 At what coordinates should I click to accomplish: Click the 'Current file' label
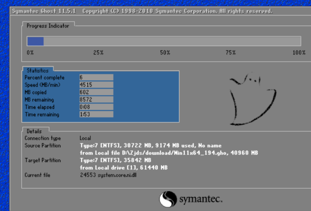click(x=37, y=175)
